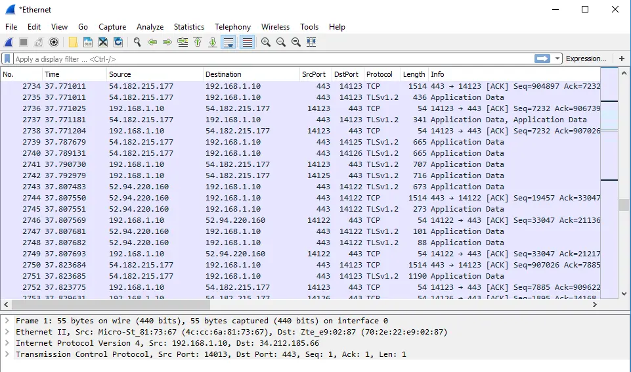Click packet list vertical scrollbar thumb

click(x=624, y=204)
